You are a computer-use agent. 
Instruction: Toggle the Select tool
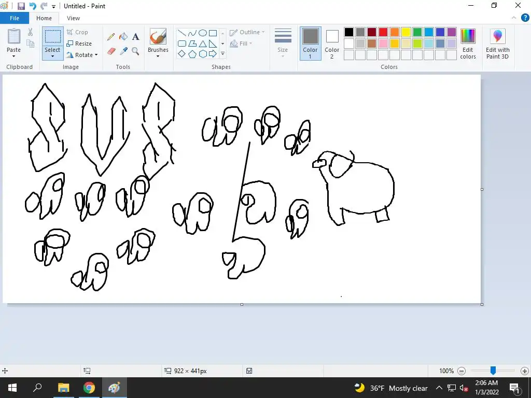pos(53,37)
